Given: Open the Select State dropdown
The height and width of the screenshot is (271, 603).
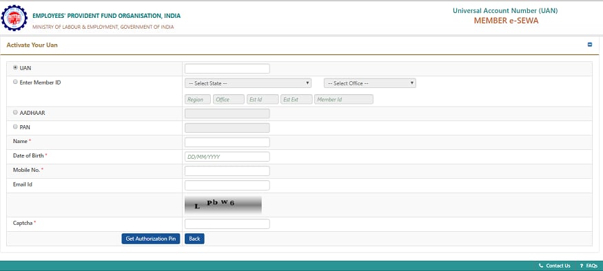Looking at the screenshot, I should (248, 83).
